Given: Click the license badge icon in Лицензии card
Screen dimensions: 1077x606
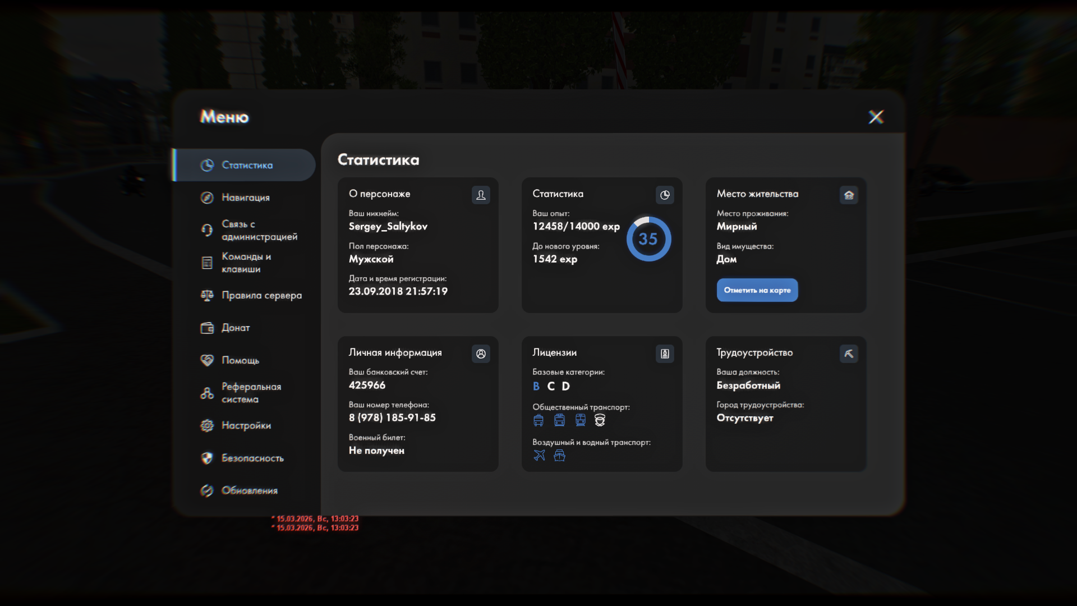Looking at the screenshot, I should coord(665,353).
